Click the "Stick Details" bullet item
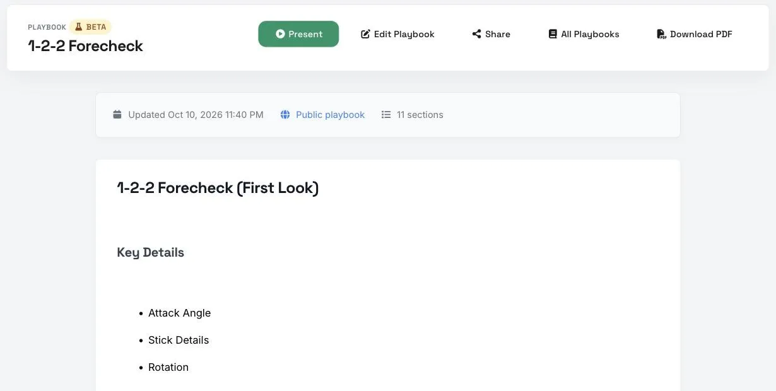The width and height of the screenshot is (776, 391). [179, 340]
